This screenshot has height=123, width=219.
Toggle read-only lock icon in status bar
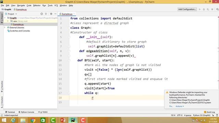[x=213, y=115]
